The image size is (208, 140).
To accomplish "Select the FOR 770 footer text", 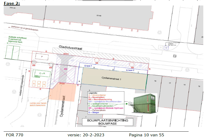I will [x=15, y=135].
